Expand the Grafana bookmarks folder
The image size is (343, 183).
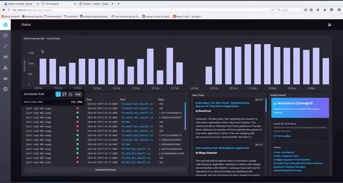click(71, 16)
